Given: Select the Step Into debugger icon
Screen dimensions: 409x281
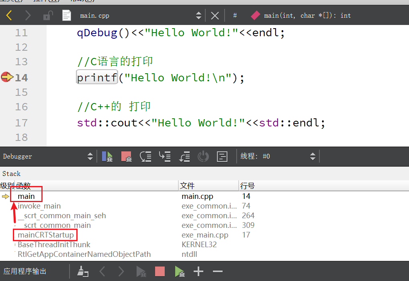Looking at the screenshot, I should [x=165, y=156].
